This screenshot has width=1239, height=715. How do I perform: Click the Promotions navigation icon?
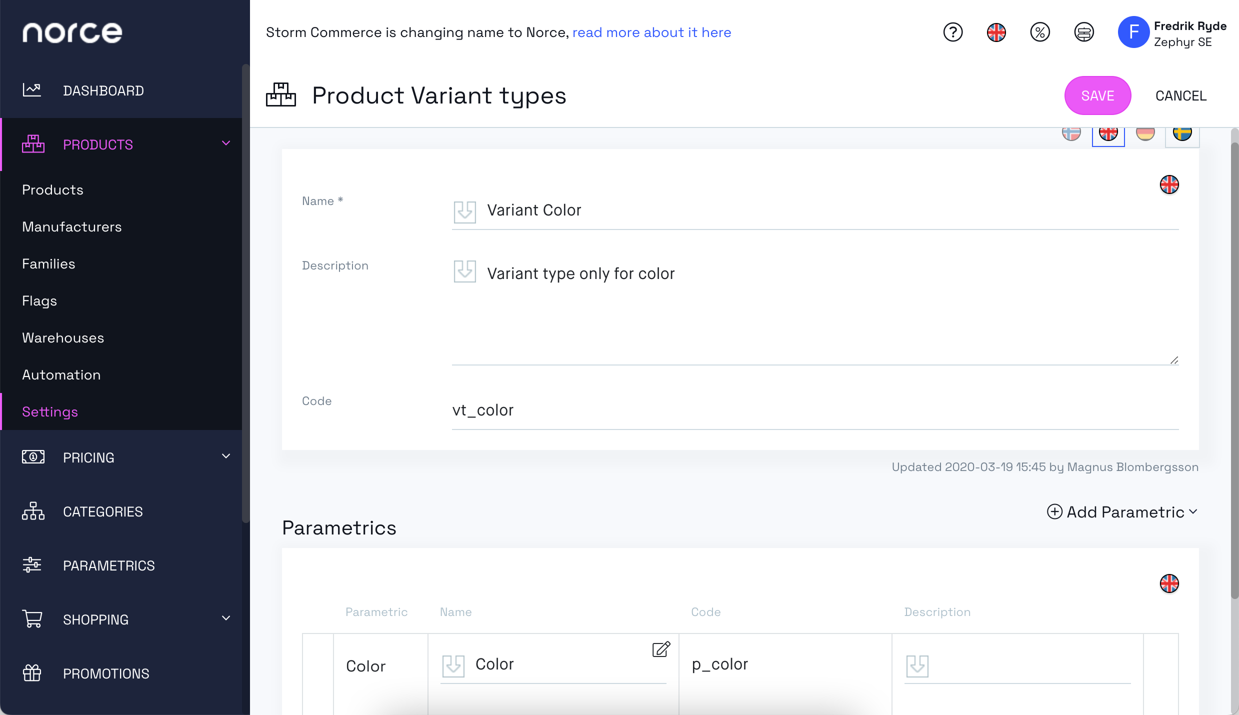coord(31,672)
